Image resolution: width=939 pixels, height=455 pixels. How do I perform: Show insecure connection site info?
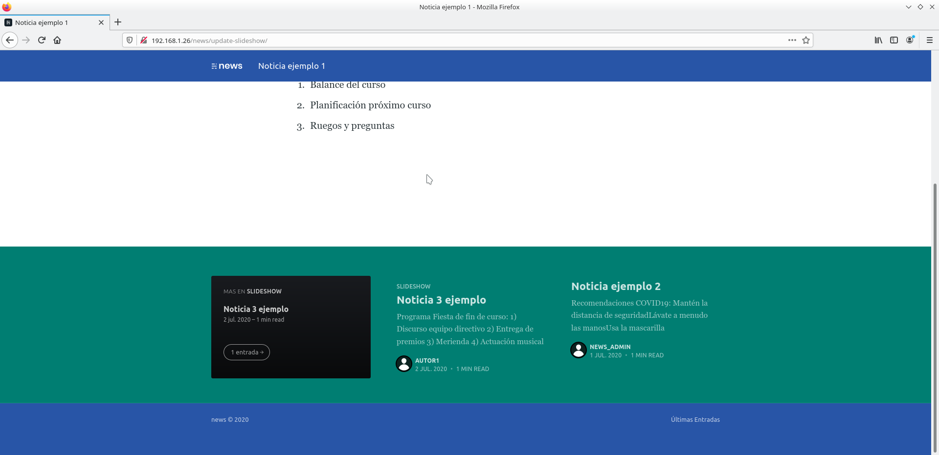pos(144,41)
